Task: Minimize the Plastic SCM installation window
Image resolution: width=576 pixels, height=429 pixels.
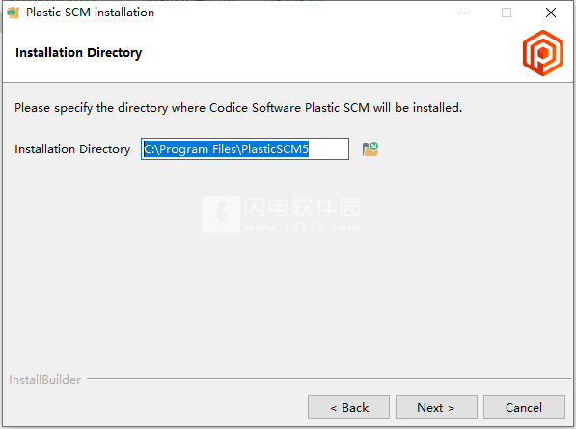Action: [x=463, y=13]
